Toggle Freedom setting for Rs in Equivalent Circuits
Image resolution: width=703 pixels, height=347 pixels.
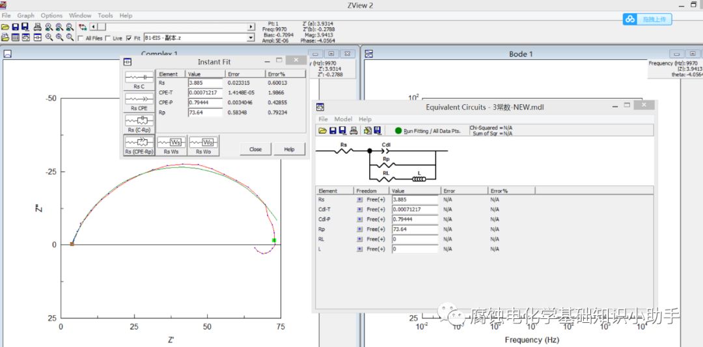click(360, 200)
